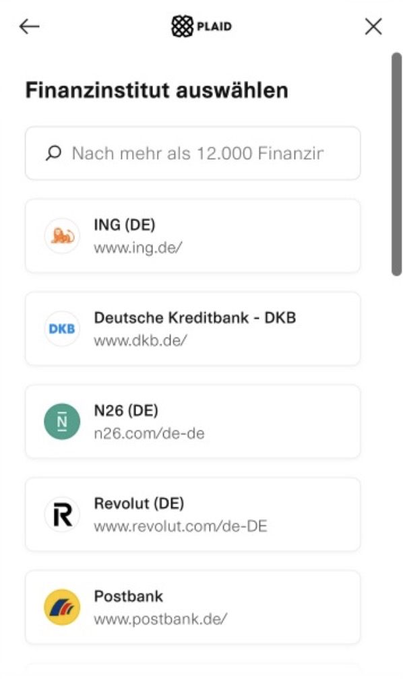The height and width of the screenshot is (679, 403).
Task: Click the n26.com/de-de address text
Action: pyautogui.click(x=149, y=434)
